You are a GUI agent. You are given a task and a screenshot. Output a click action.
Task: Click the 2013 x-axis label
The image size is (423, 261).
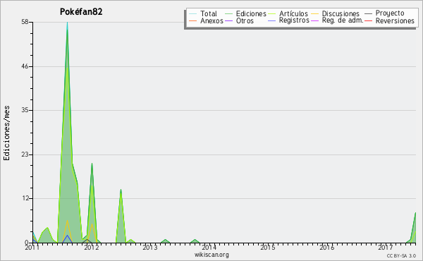pos(150,247)
